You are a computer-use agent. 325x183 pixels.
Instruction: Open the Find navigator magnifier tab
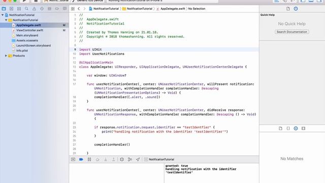pyautogui.click(x=26, y=9)
